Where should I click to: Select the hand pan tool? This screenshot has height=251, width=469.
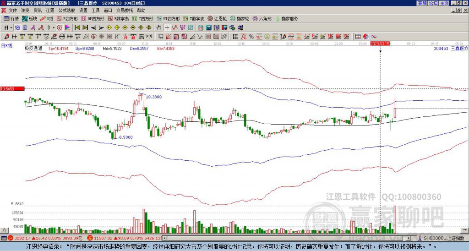[x=159, y=27]
